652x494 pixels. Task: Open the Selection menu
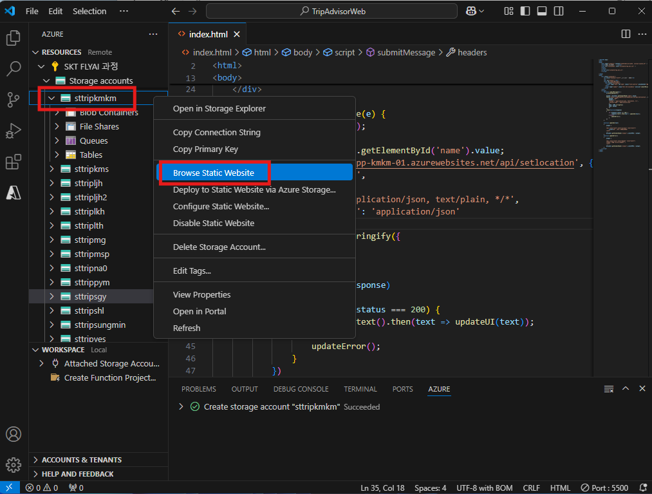(x=89, y=11)
